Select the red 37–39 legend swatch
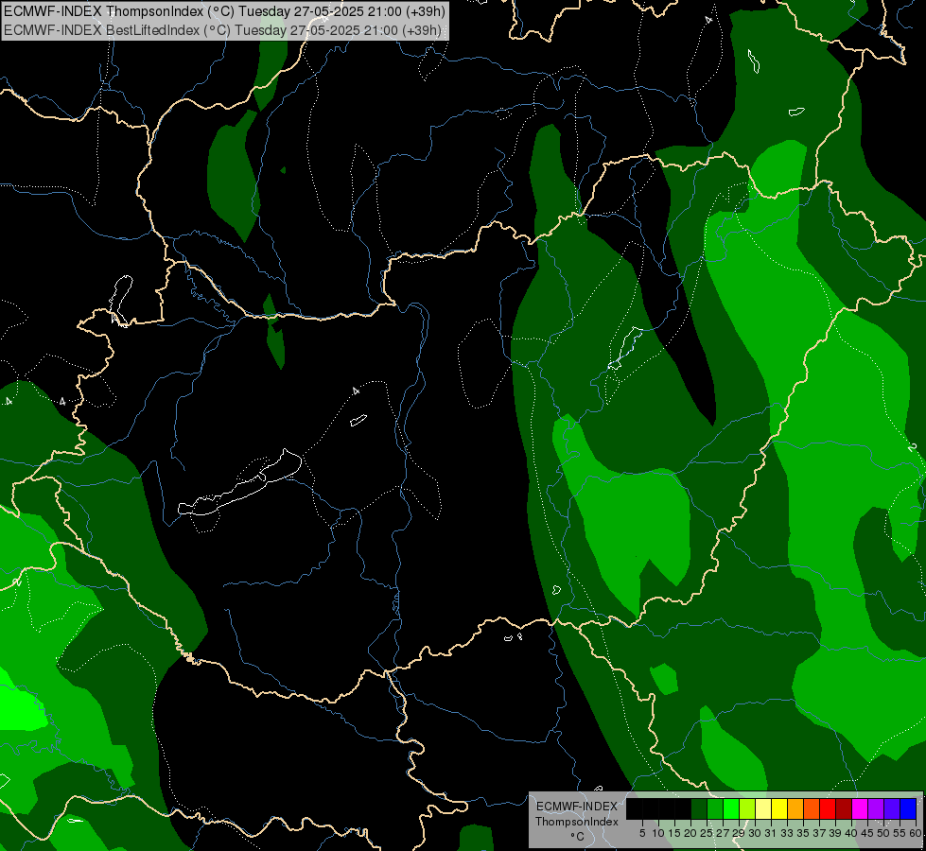The image size is (926, 851). point(828,808)
